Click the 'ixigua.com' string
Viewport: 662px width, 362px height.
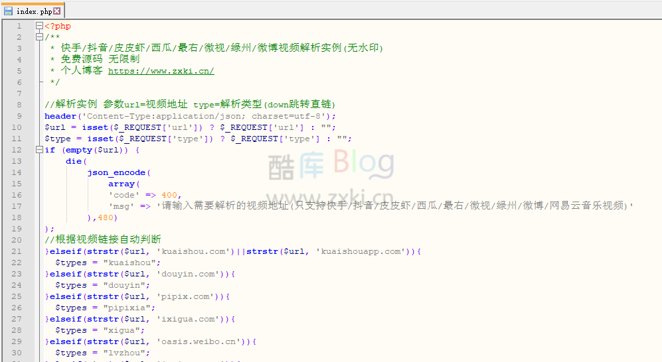188,319
